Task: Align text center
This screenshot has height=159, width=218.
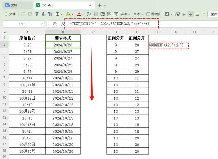Action: tap(191, 14)
